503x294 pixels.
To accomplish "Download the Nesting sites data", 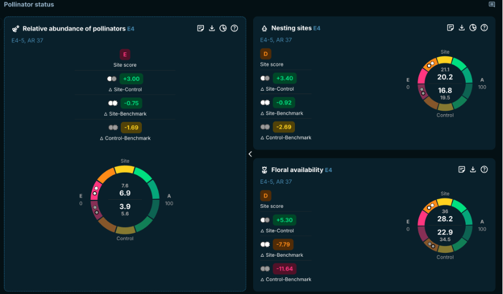I will pos(462,28).
